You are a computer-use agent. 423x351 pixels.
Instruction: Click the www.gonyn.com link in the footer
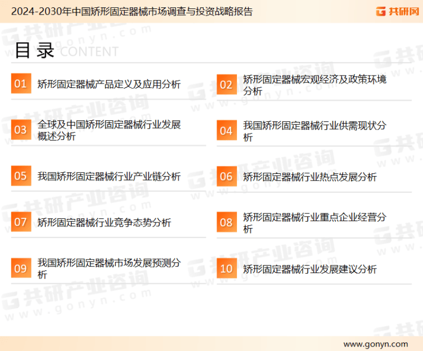click(x=375, y=344)
